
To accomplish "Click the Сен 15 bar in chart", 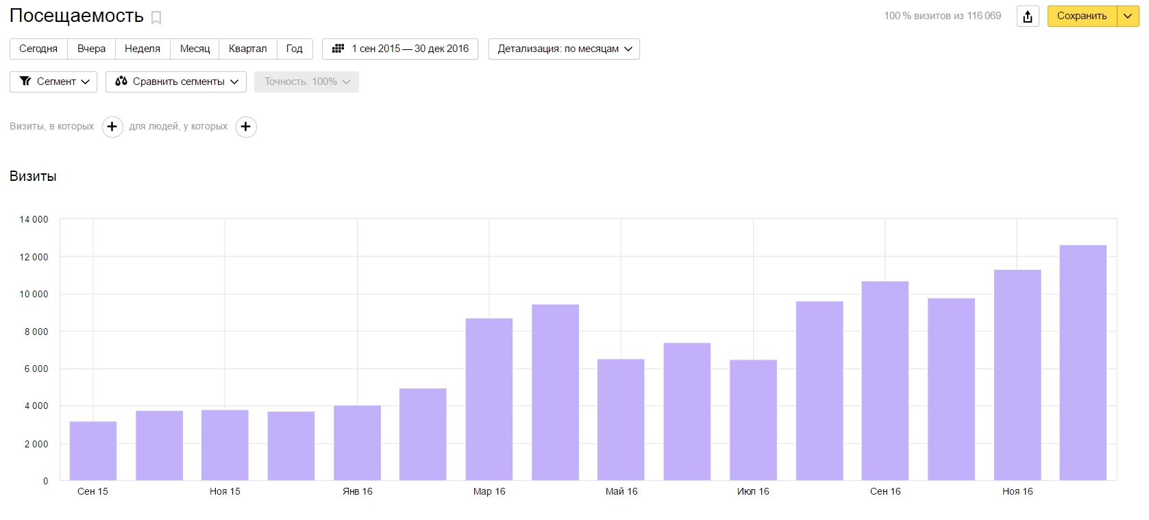I will tap(93, 451).
